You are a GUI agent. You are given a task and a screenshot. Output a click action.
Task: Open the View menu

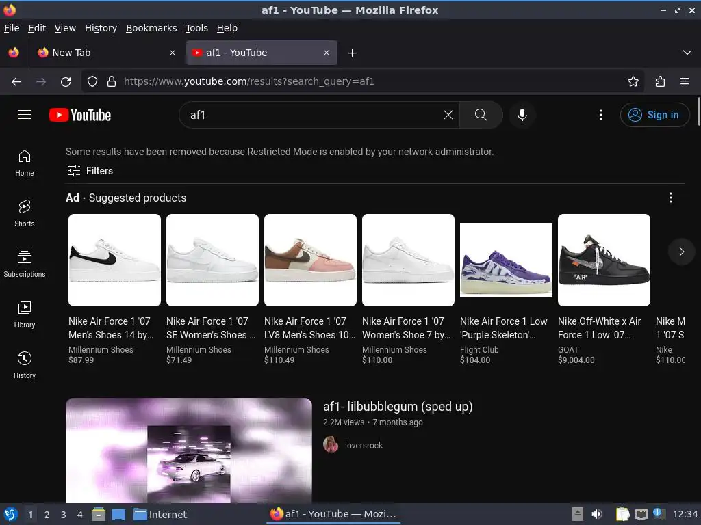(x=65, y=28)
